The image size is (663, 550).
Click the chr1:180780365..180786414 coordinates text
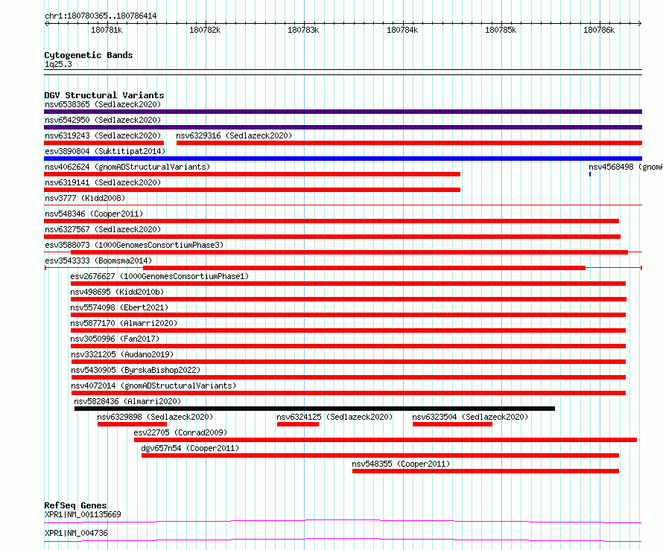pyautogui.click(x=101, y=16)
